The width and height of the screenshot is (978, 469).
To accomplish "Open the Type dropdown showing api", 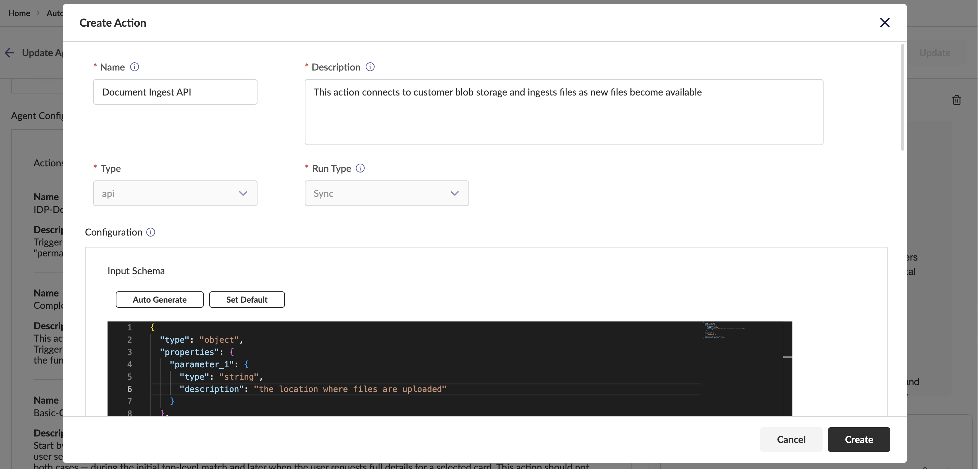I will (x=175, y=193).
